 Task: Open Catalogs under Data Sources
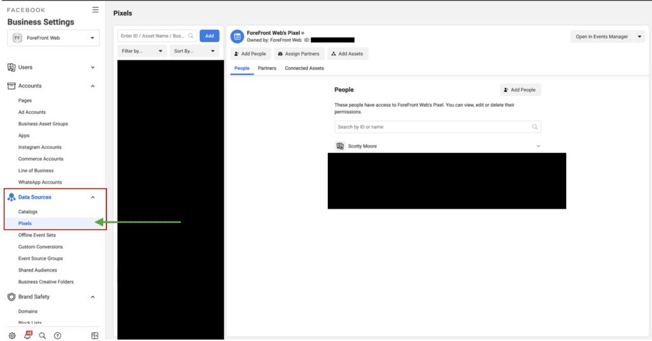28,212
